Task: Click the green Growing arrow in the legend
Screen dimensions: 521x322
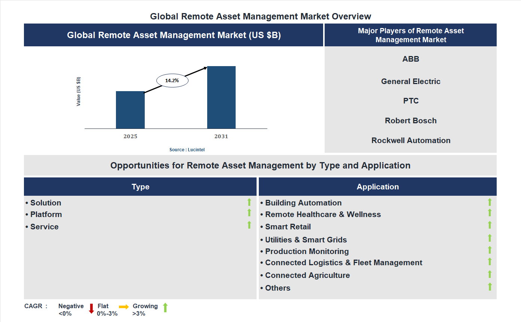Action: pos(166,307)
